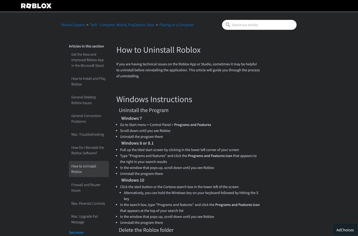
Task: Open 'Mac: Parental Controls' article
Action: pyautogui.click(x=88, y=204)
